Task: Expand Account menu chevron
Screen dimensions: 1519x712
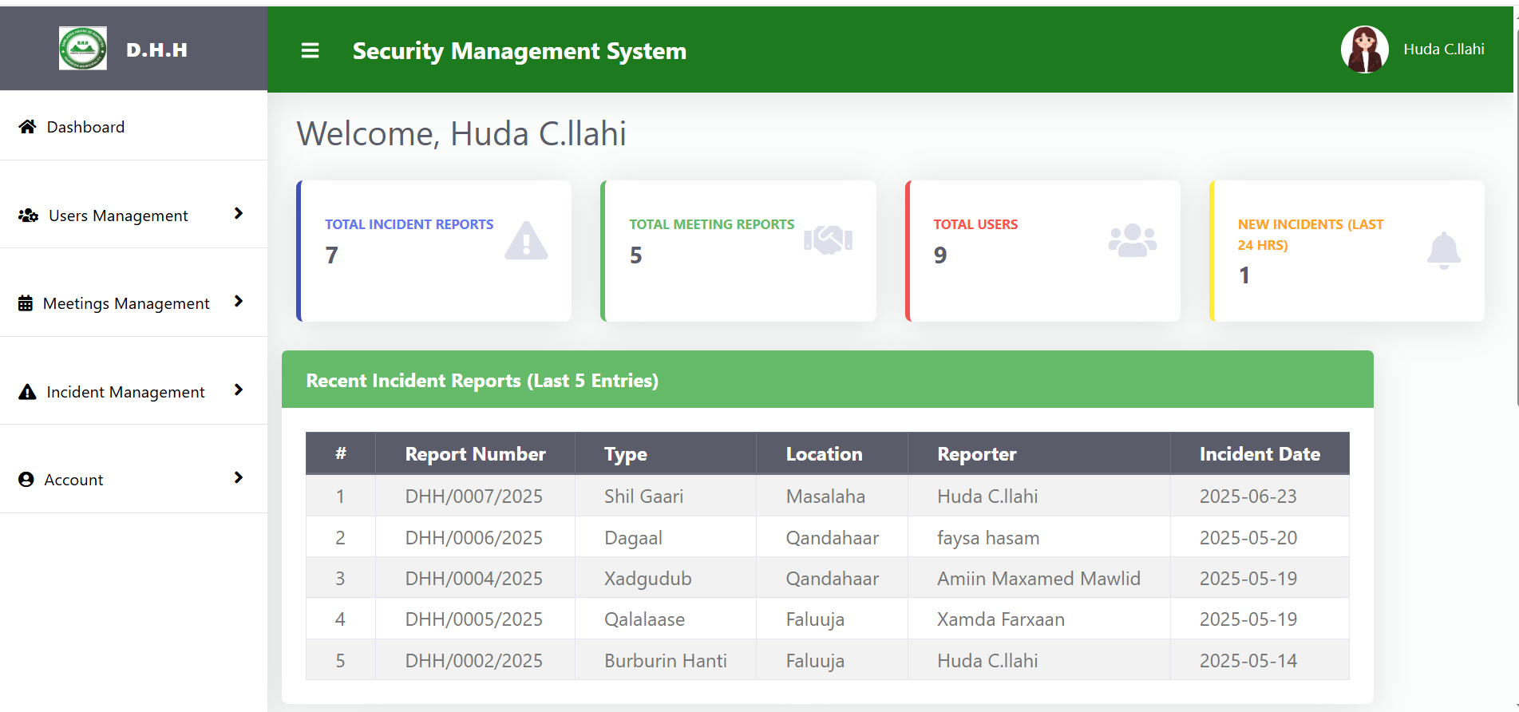Action: tap(238, 478)
